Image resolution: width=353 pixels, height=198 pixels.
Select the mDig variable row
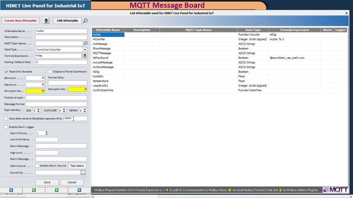click(220, 72)
